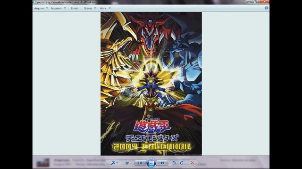Image resolution: width=302 pixels, height=169 pixels.
Task: Go to the previous photo
Action: (140, 163)
